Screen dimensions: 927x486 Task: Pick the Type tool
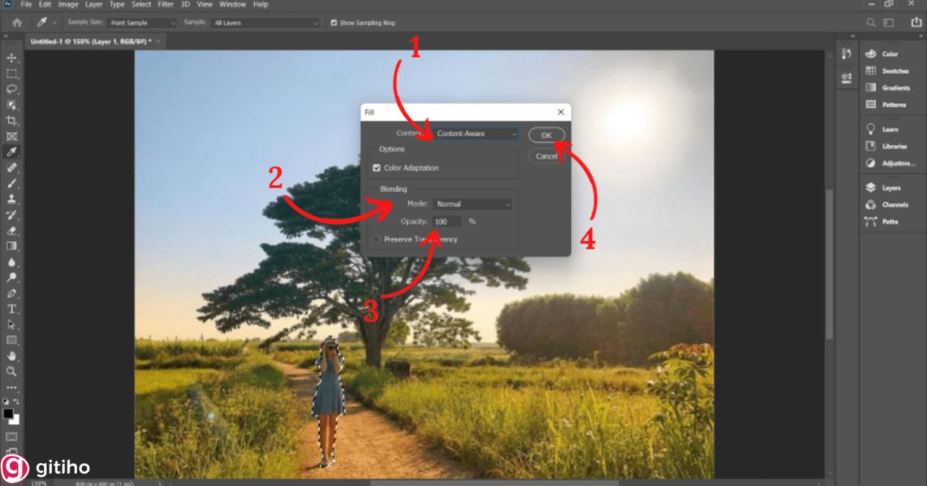(11, 307)
